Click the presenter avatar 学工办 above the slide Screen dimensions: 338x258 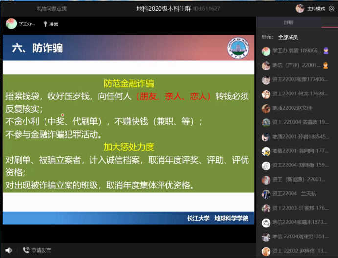[11, 23]
